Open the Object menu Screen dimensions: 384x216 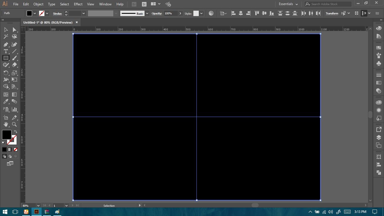pyautogui.click(x=38, y=4)
